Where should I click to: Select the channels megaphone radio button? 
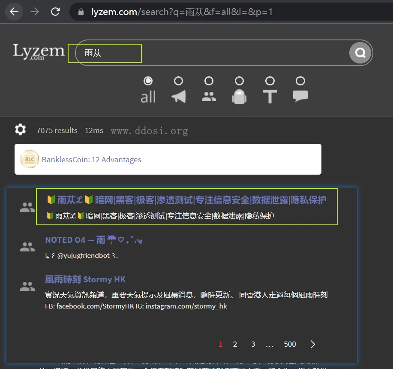[178, 81]
